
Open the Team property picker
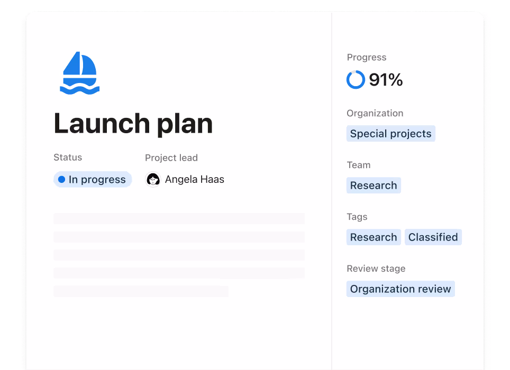tap(374, 185)
